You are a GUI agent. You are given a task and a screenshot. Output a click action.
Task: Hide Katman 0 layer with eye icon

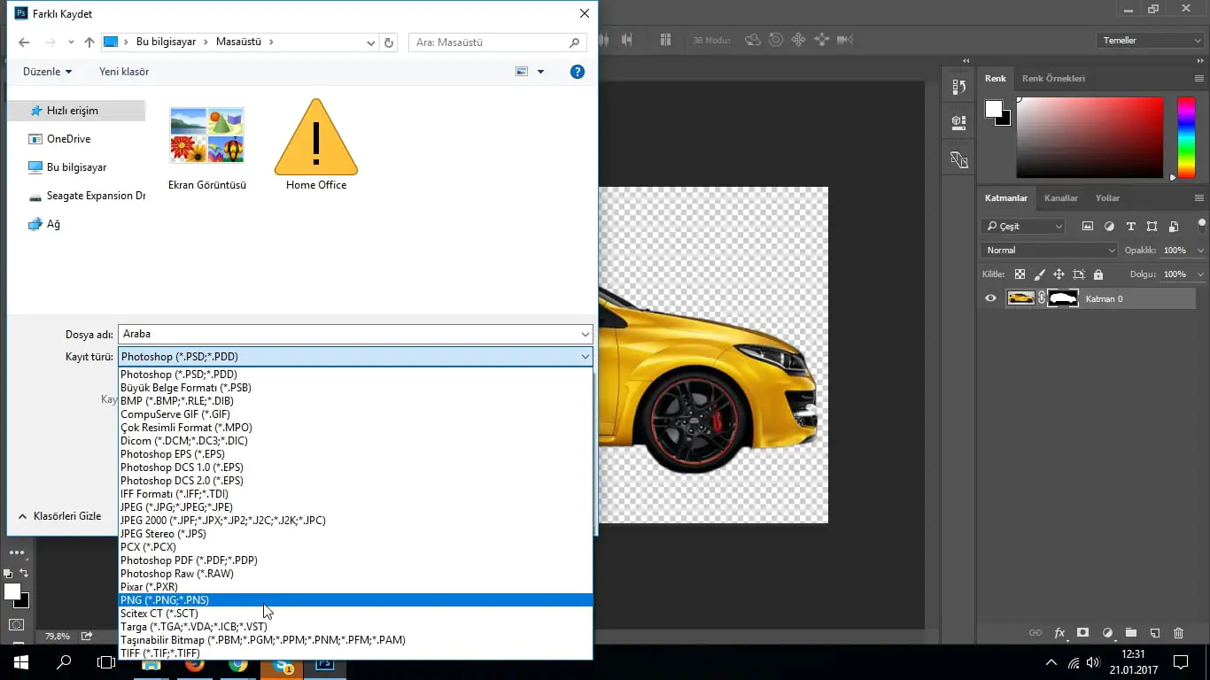coord(990,298)
